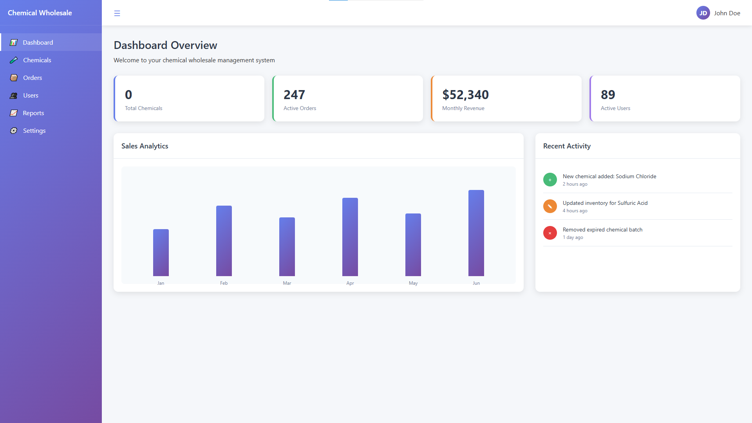Click the Dashboard chart icon in sidebar
Image resolution: width=752 pixels, height=423 pixels.
[x=14, y=42]
